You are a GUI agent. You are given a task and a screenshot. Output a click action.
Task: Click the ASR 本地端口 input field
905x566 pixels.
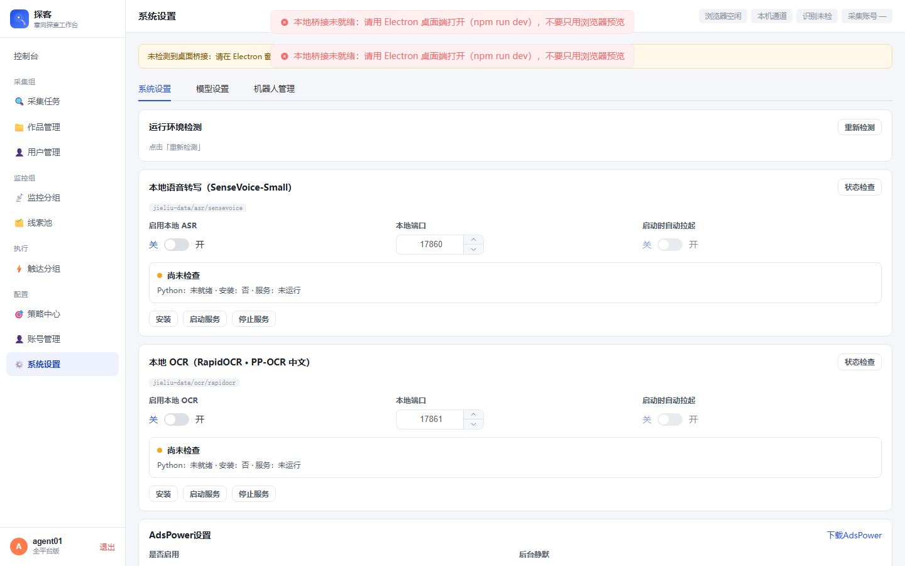431,245
